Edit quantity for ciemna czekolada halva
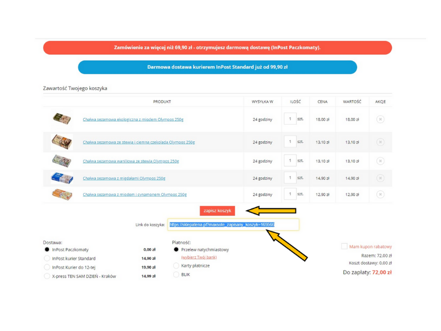 click(x=290, y=142)
